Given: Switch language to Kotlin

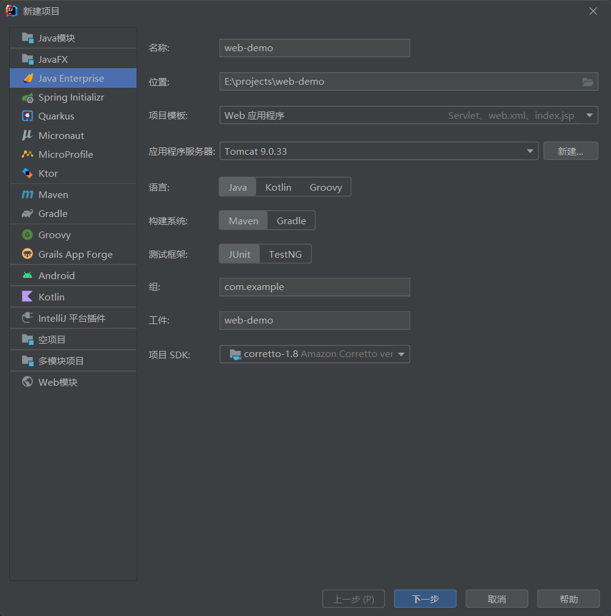Looking at the screenshot, I should (x=279, y=187).
